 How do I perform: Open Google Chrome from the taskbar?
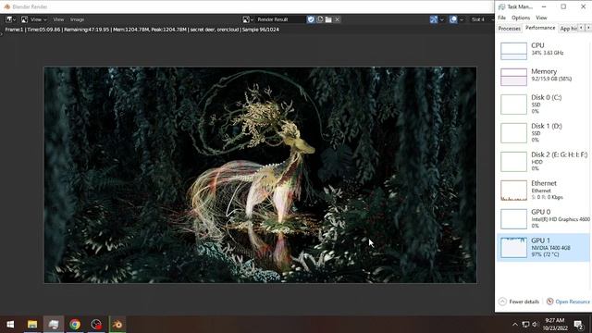pos(75,325)
